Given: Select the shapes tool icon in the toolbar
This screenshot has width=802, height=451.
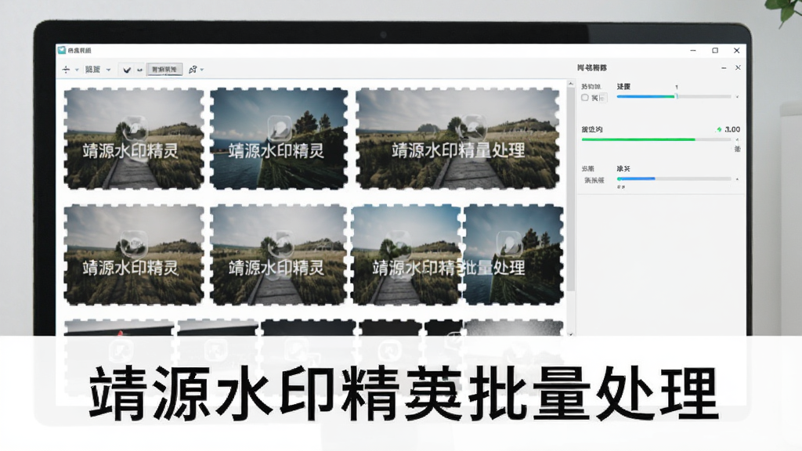Looking at the screenshot, I should pos(193,70).
